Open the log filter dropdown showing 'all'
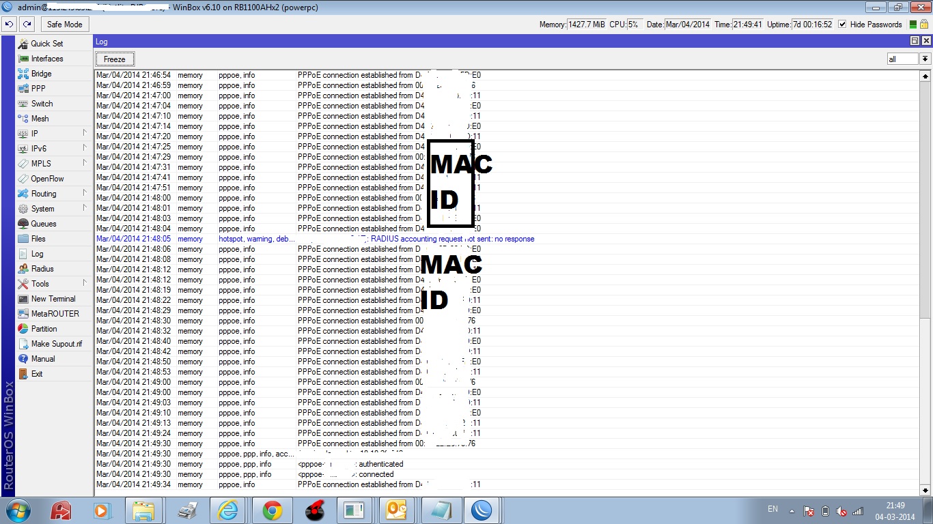This screenshot has height=524, width=933. point(925,59)
